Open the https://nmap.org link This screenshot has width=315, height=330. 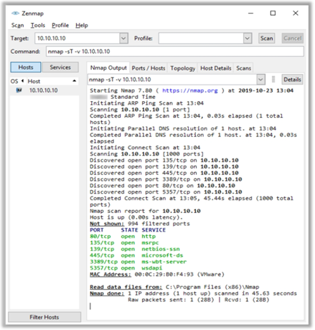click(x=190, y=90)
